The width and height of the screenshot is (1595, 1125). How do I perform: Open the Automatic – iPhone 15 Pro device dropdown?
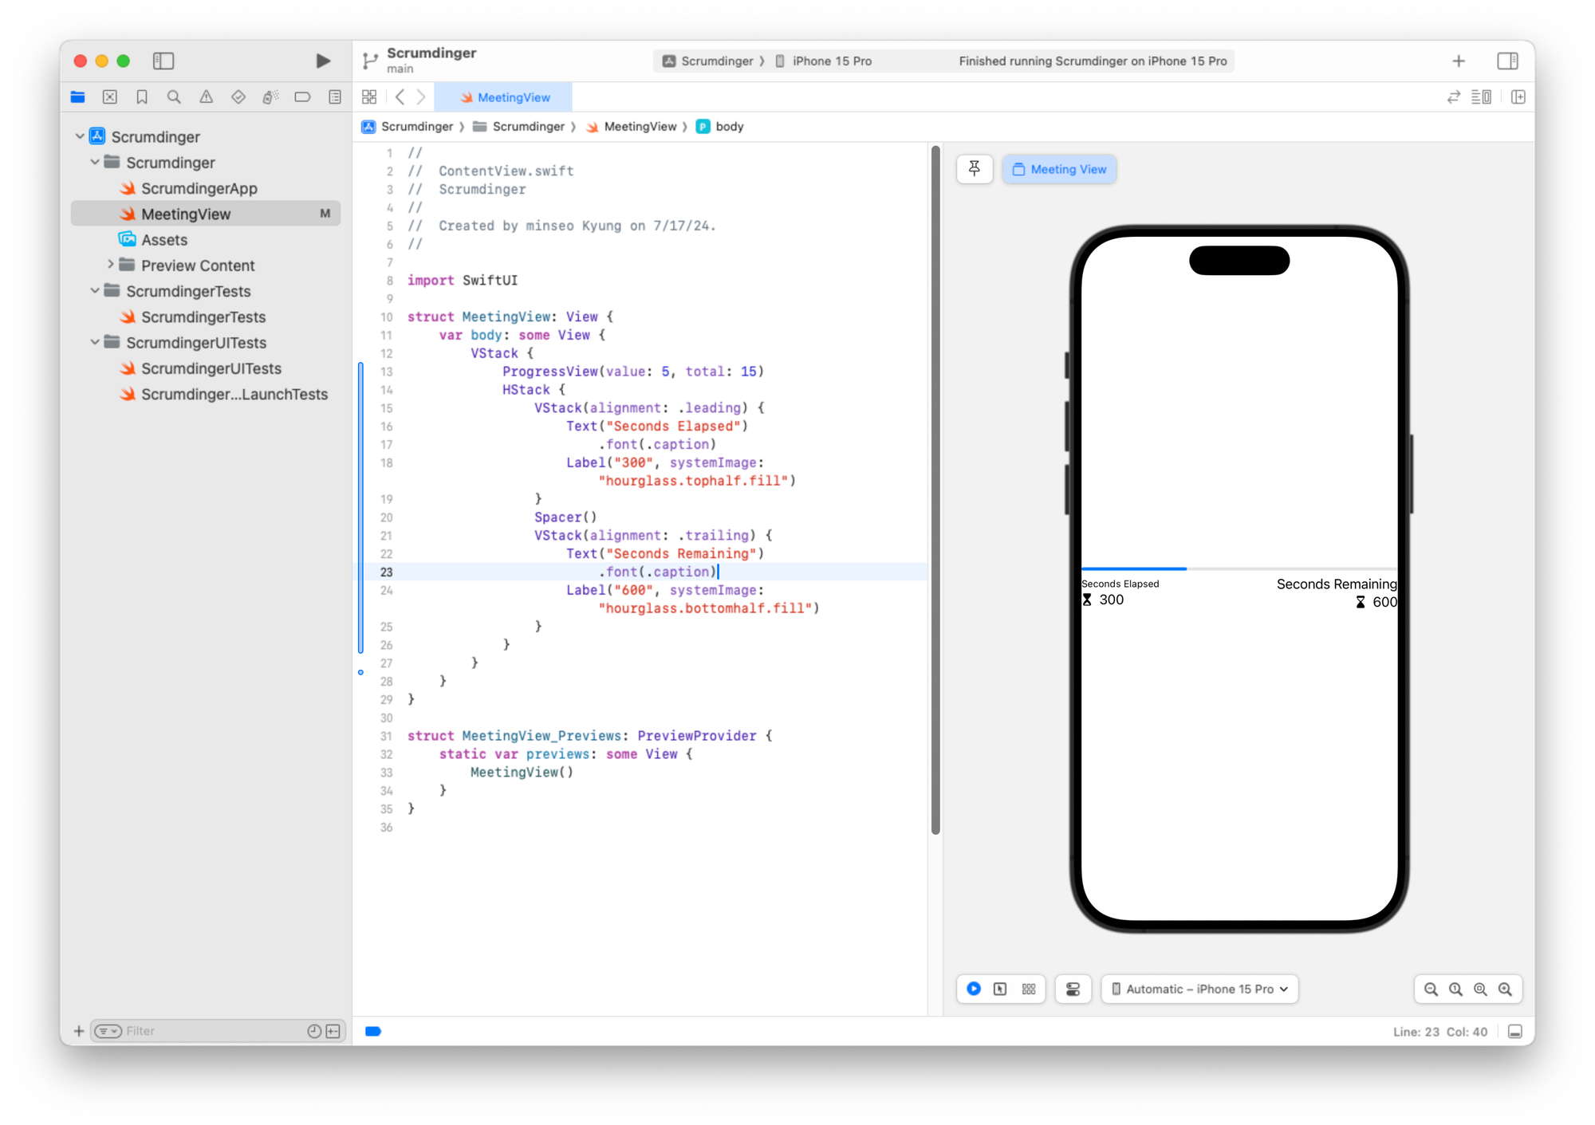pyautogui.click(x=1199, y=989)
